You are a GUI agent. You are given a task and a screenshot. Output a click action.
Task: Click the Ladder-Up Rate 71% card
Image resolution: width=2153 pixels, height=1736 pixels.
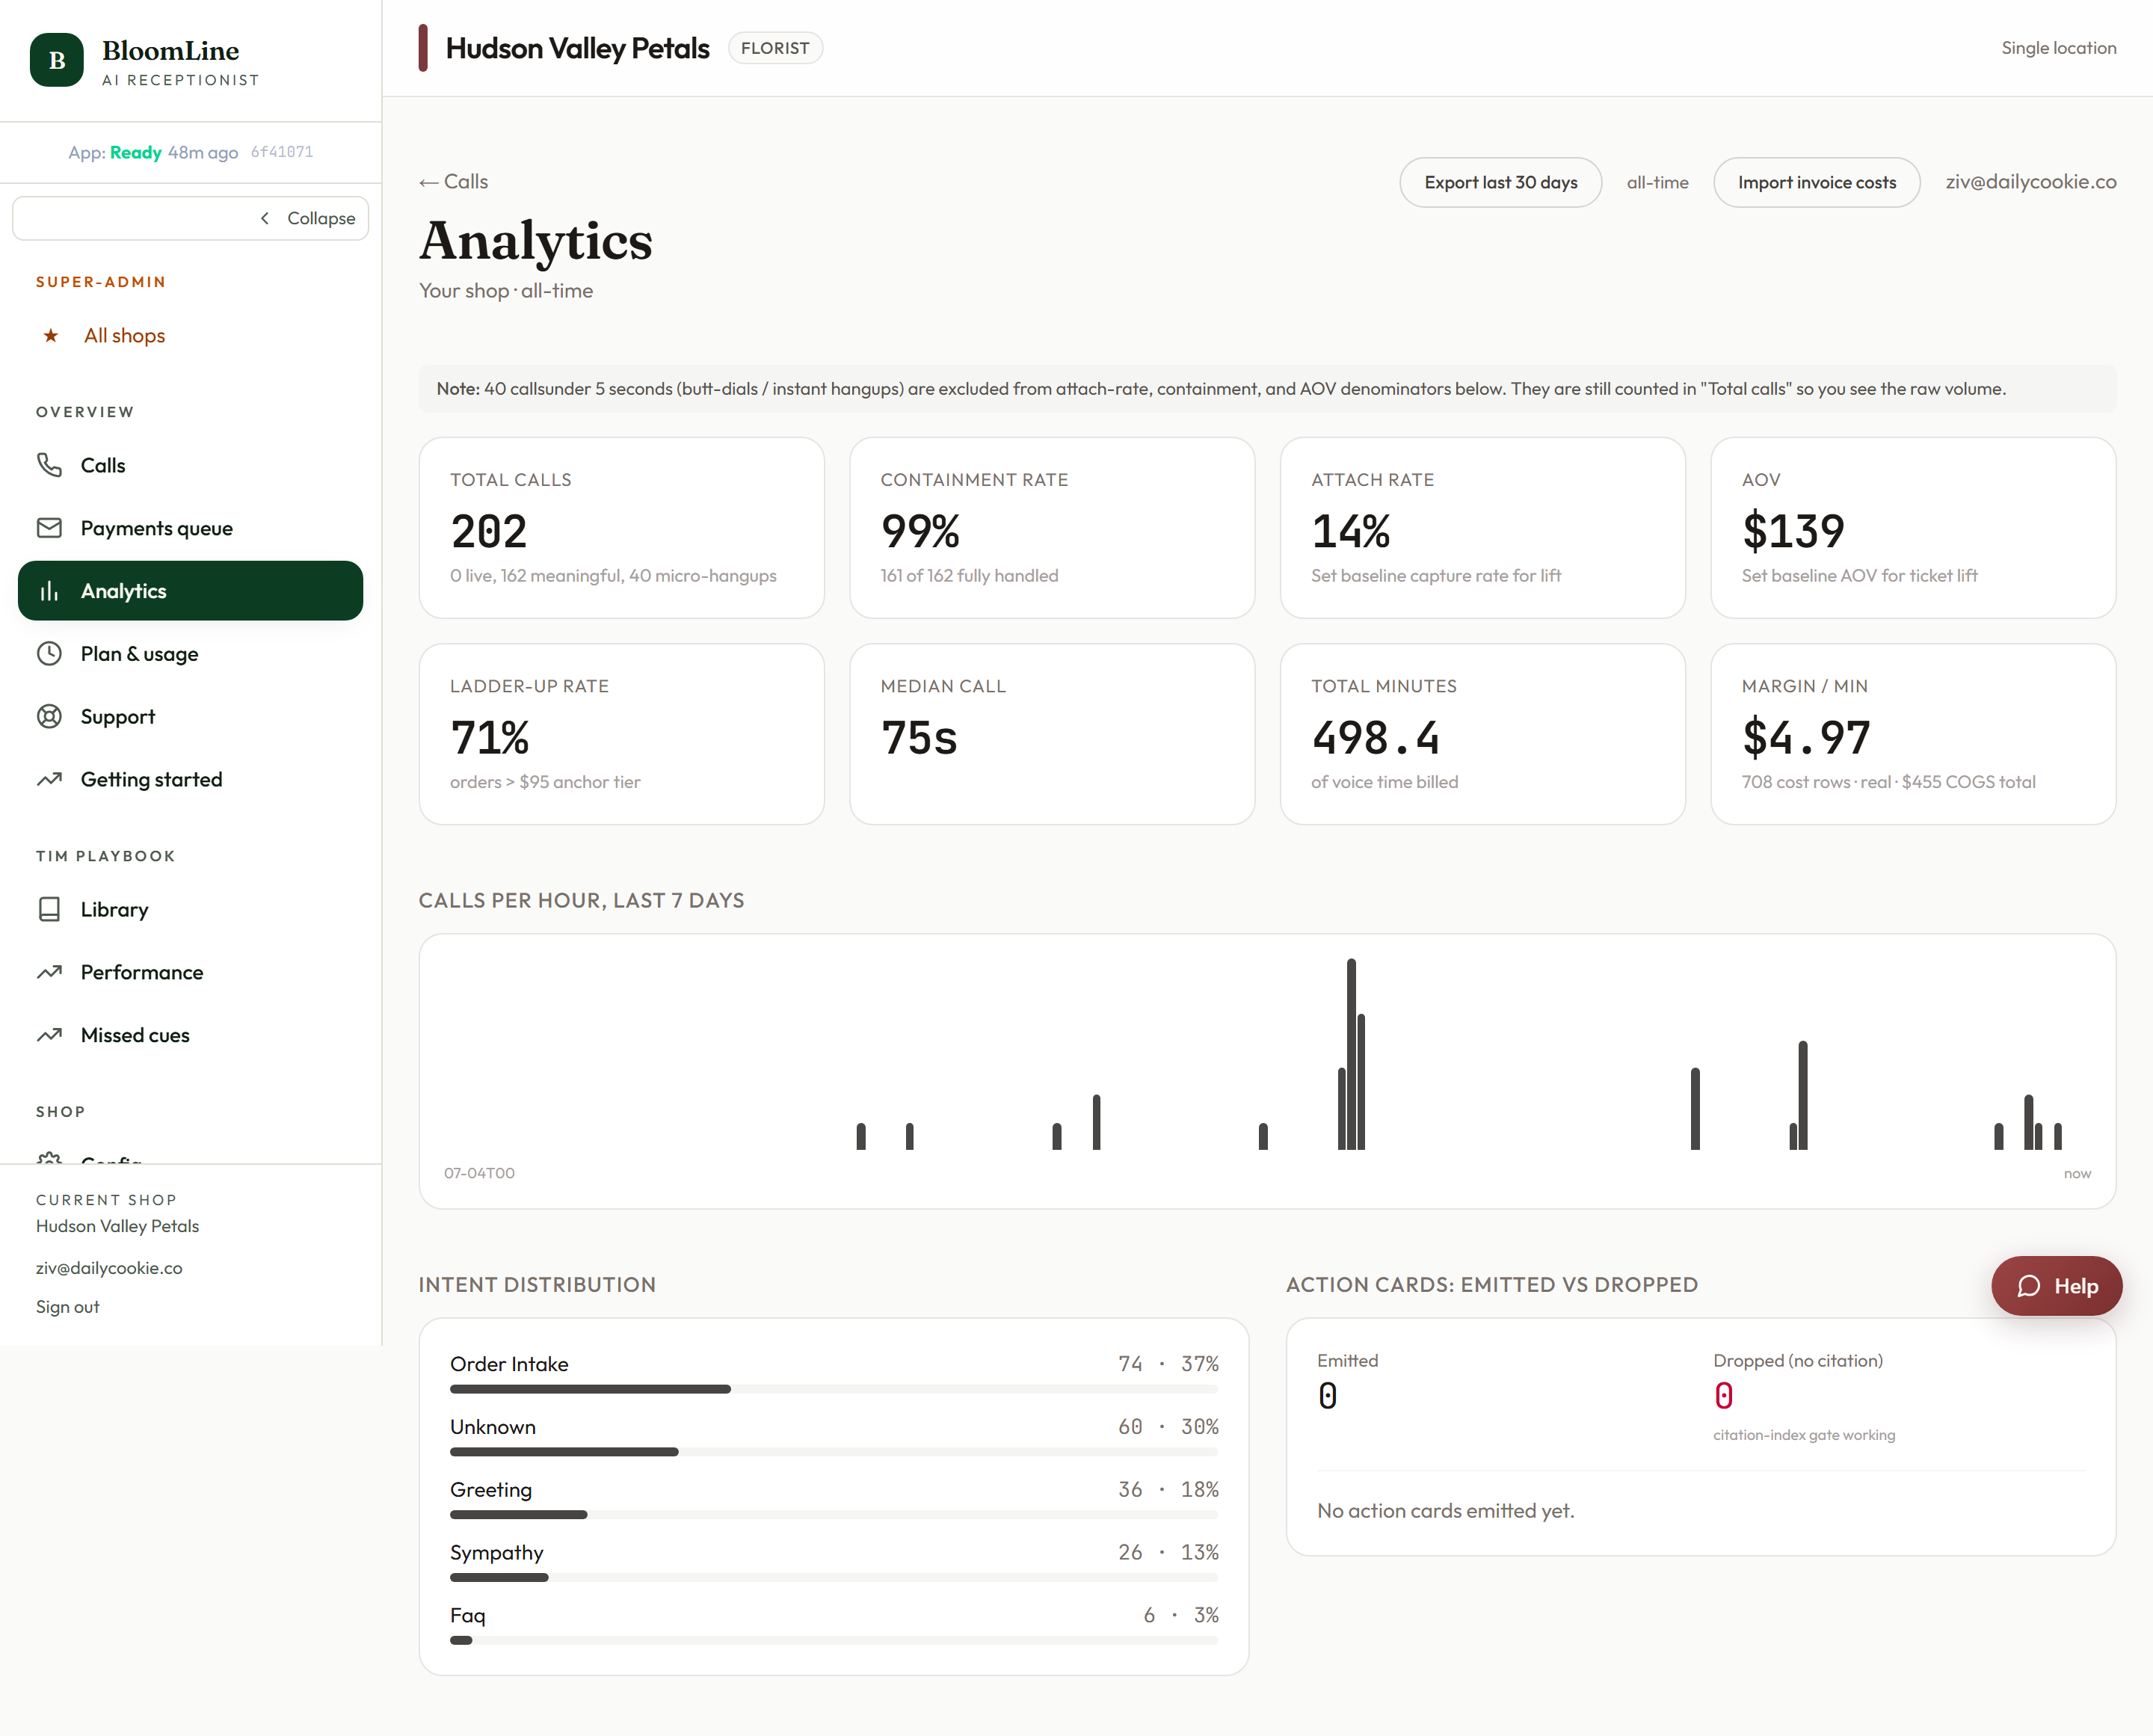click(621, 734)
